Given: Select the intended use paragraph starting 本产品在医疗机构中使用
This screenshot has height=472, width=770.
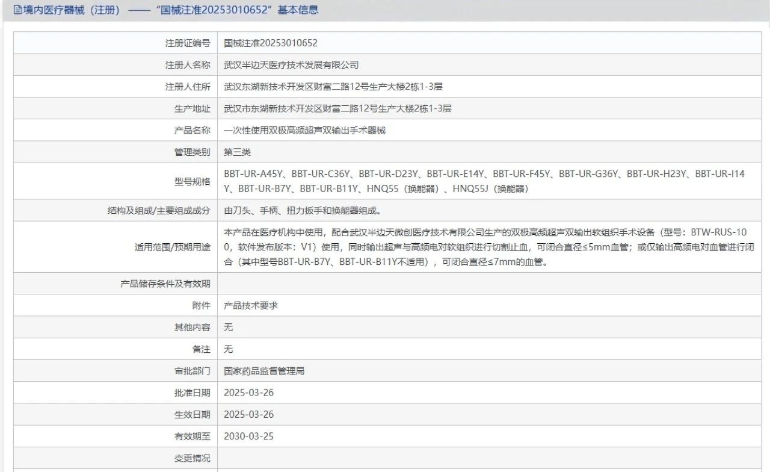Looking at the screenshot, I should 489,247.
